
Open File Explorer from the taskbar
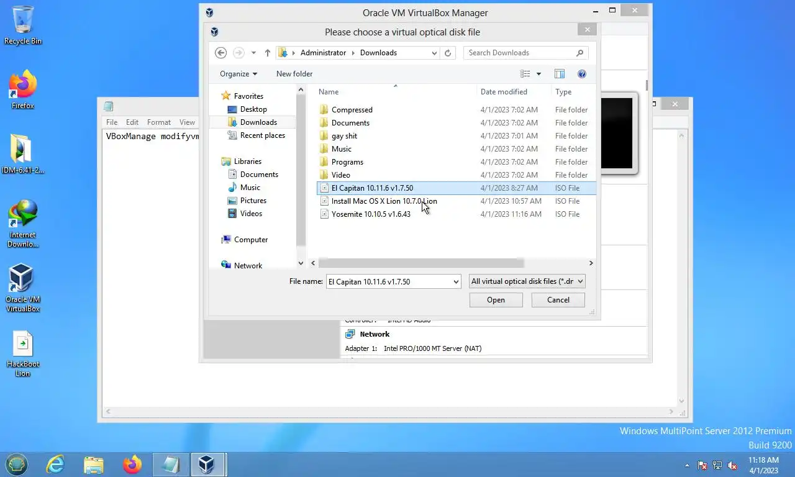94,464
